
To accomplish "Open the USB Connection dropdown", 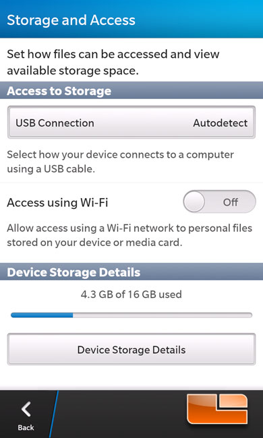I will pos(131,123).
